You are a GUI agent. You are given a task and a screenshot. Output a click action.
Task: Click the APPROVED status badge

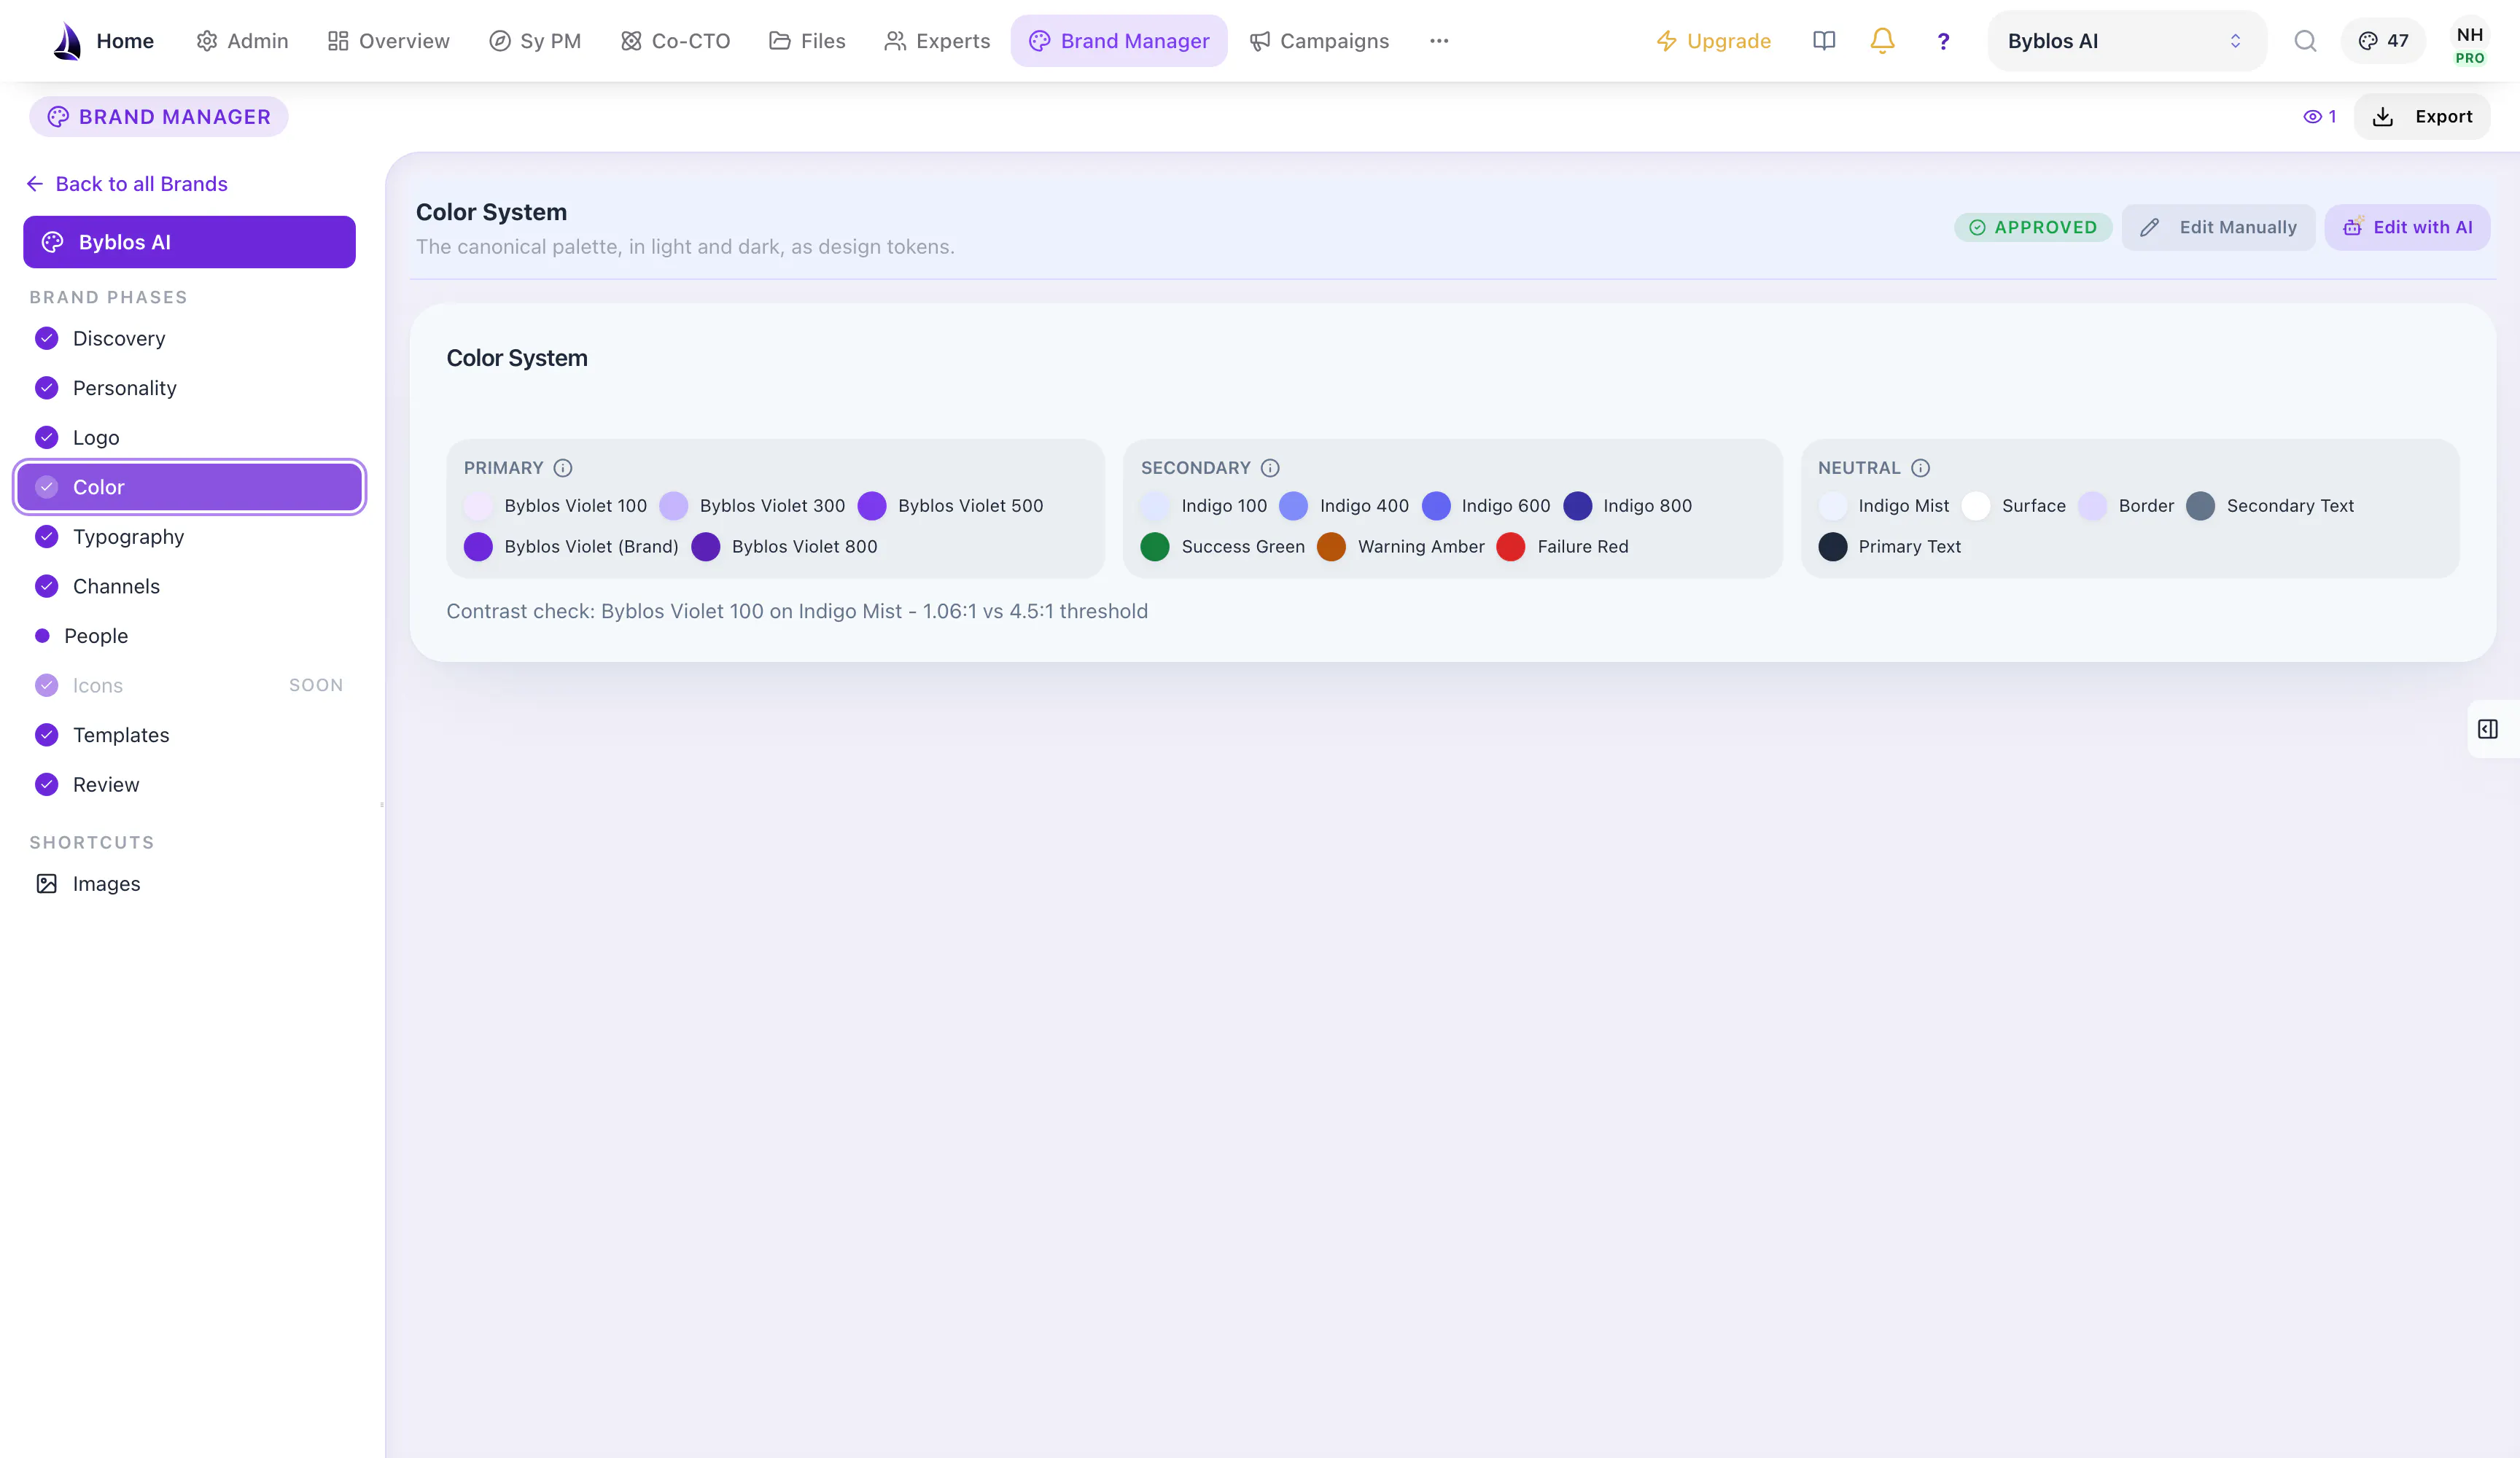pyautogui.click(x=2033, y=228)
